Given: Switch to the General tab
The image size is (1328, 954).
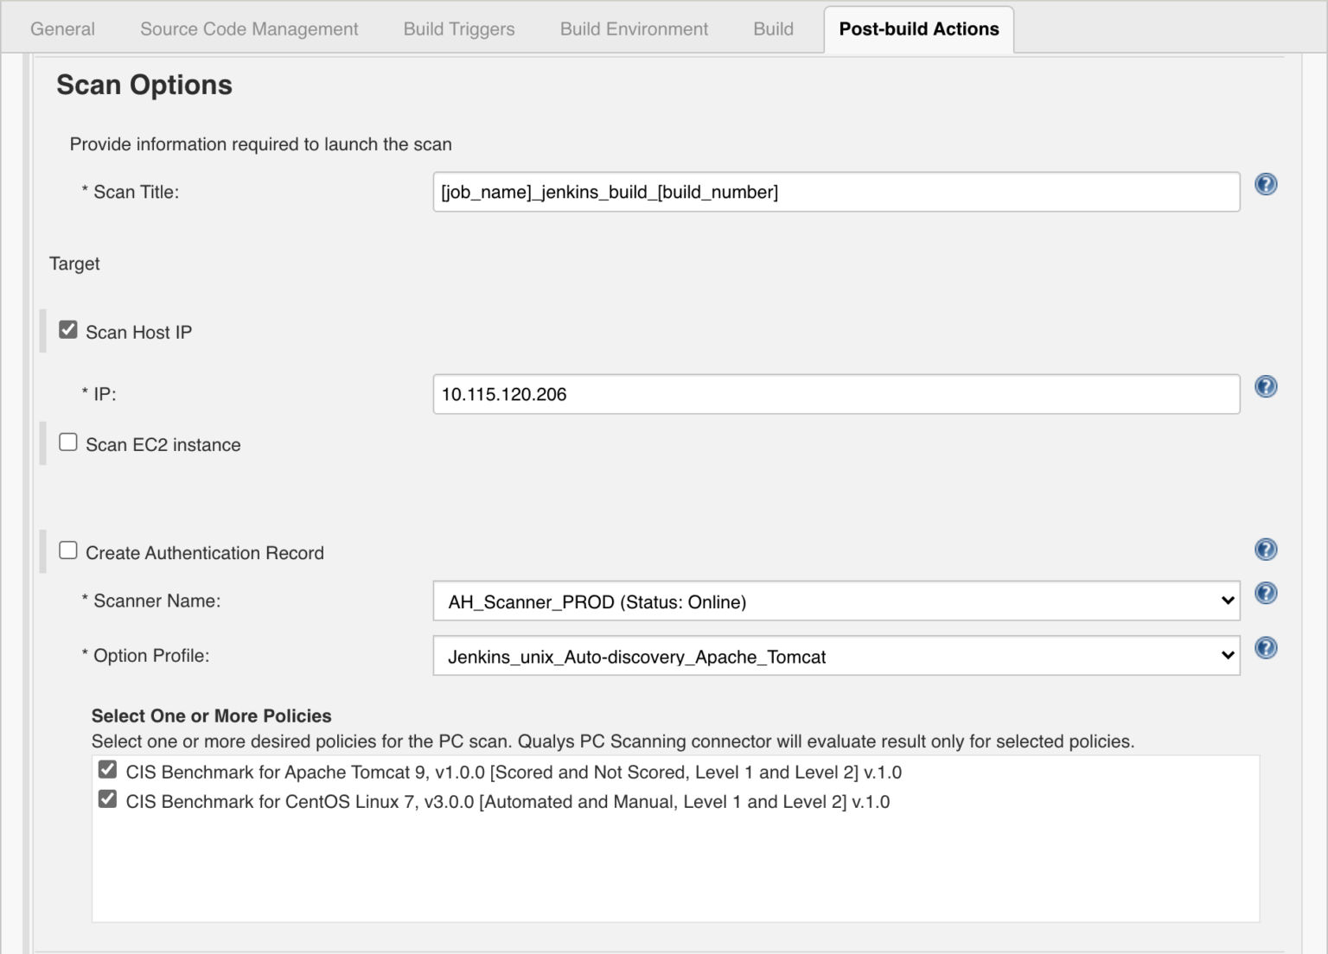Looking at the screenshot, I should [x=61, y=29].
